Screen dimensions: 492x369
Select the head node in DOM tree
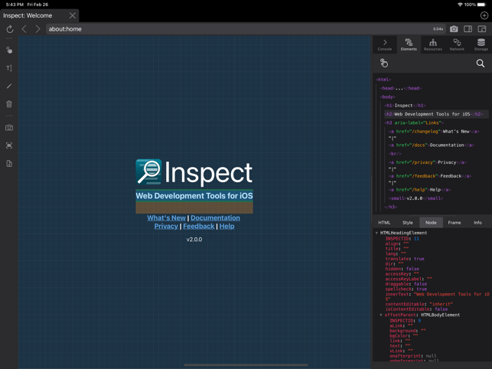pos(401,88)
